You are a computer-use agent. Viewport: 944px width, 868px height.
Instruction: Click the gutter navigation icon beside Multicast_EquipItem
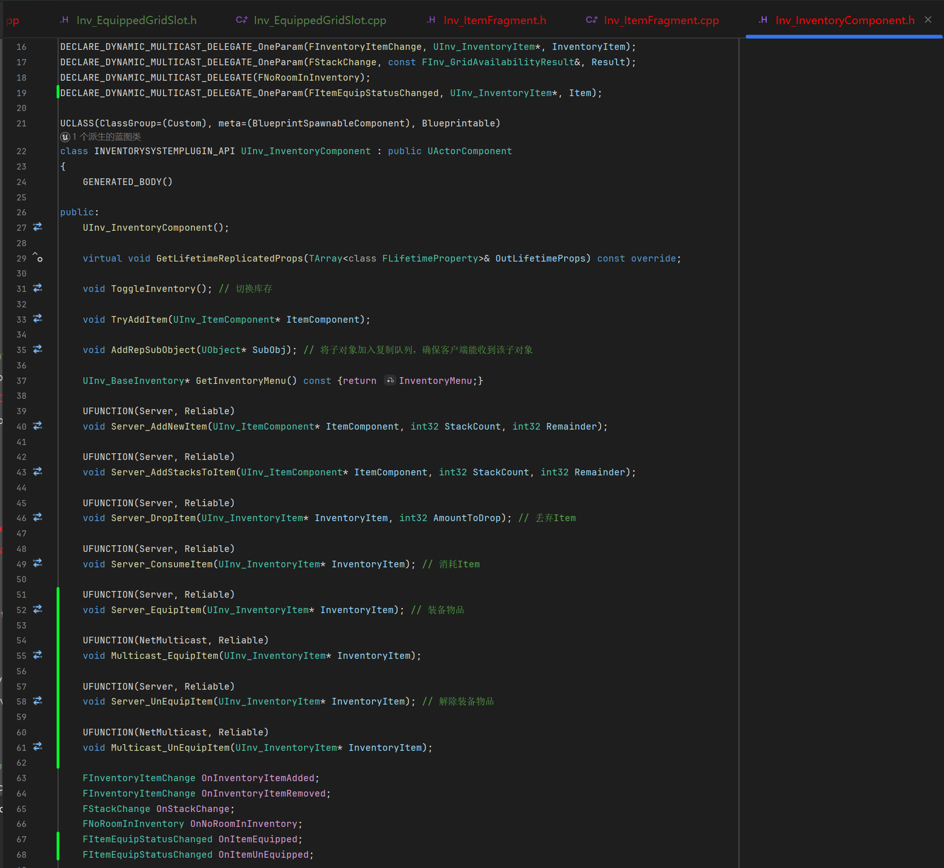click(x=38, y=655)
